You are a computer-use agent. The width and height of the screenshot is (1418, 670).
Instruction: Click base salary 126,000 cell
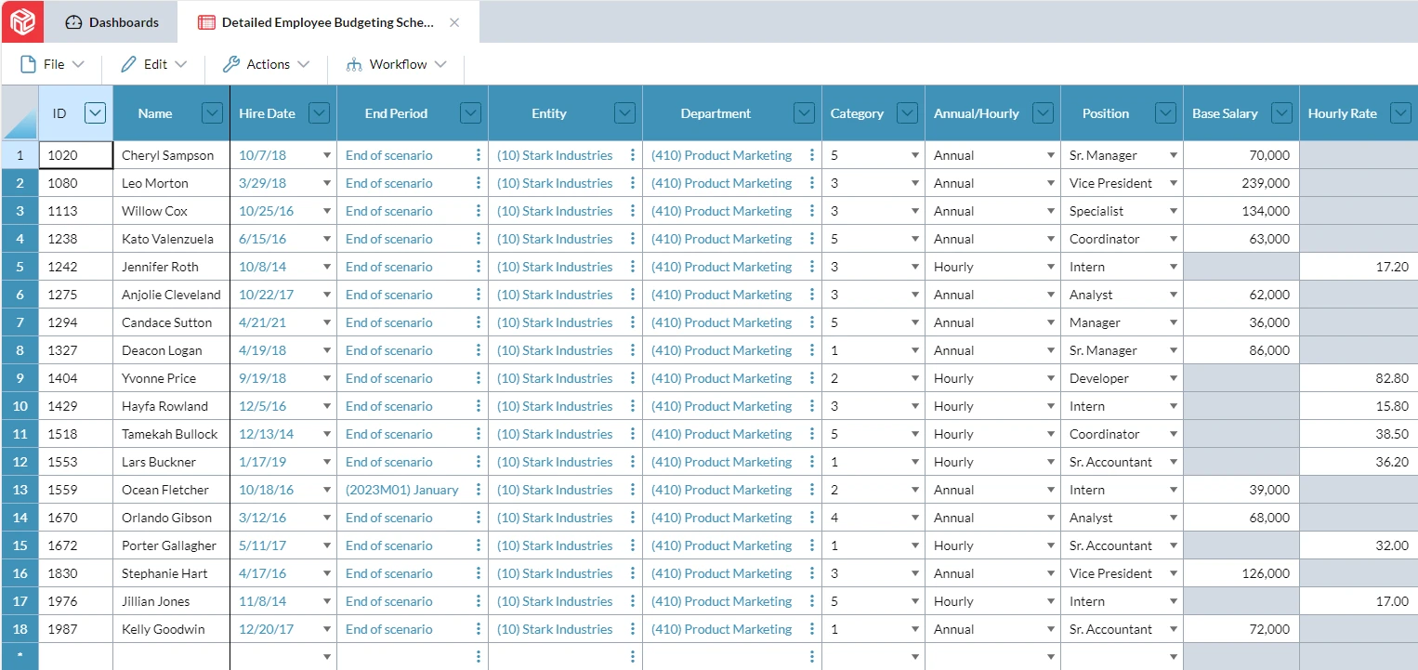[x=1241, y=573]
